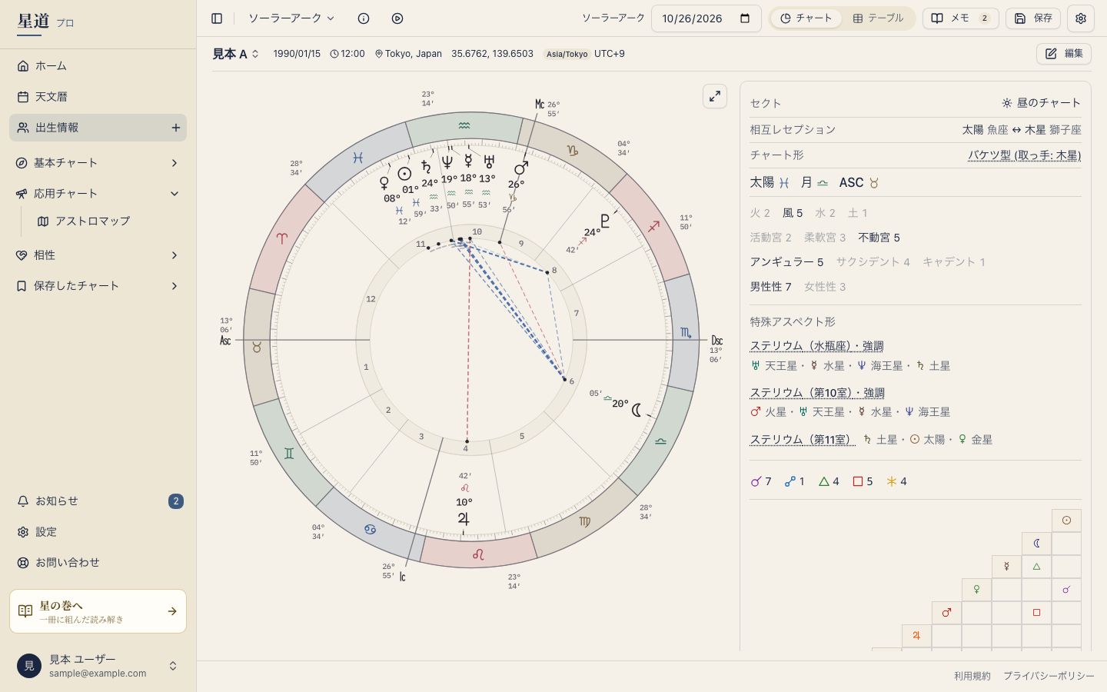Image resolution: width=1107 pixels, height=692 pixels.
Task: Open the calendar picker icon in date field
Action: (745, 18)
